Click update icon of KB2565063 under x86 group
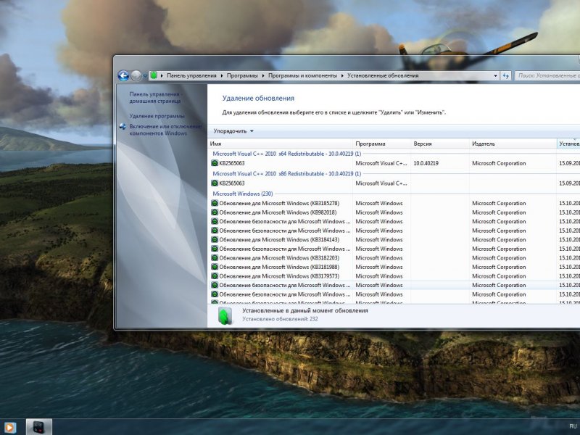The image size is (580, 435). (215, 183)
